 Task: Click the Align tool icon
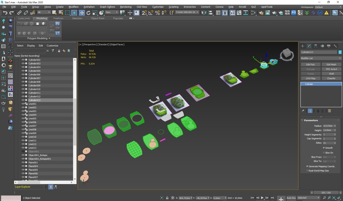click(x=211, y=13)
